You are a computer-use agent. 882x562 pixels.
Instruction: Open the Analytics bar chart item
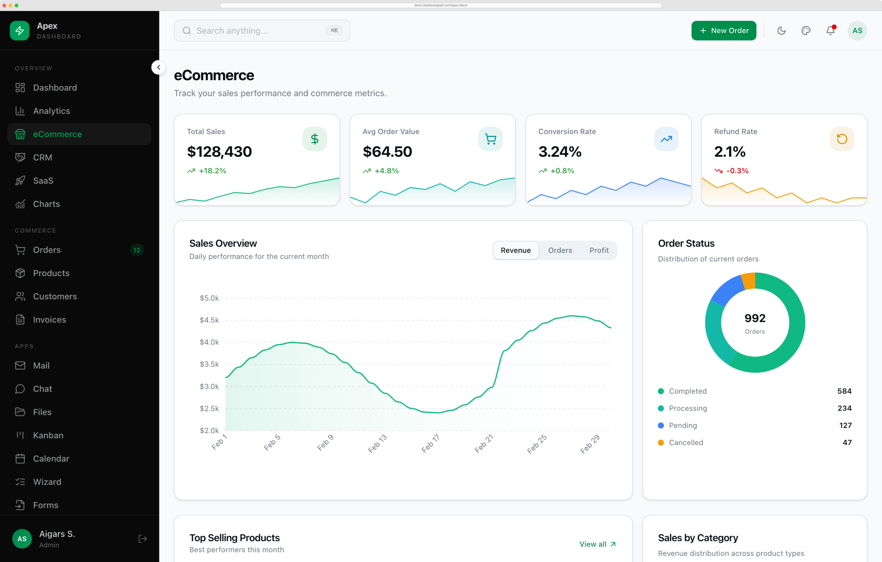[79, 111]
